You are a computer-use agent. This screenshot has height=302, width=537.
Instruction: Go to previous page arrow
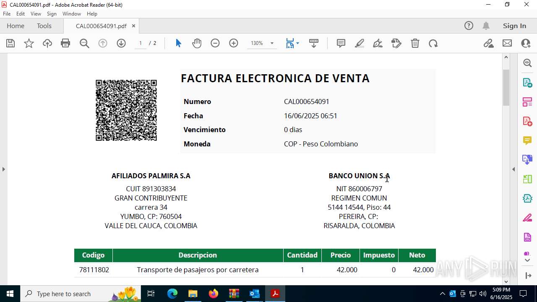(103, 43)
